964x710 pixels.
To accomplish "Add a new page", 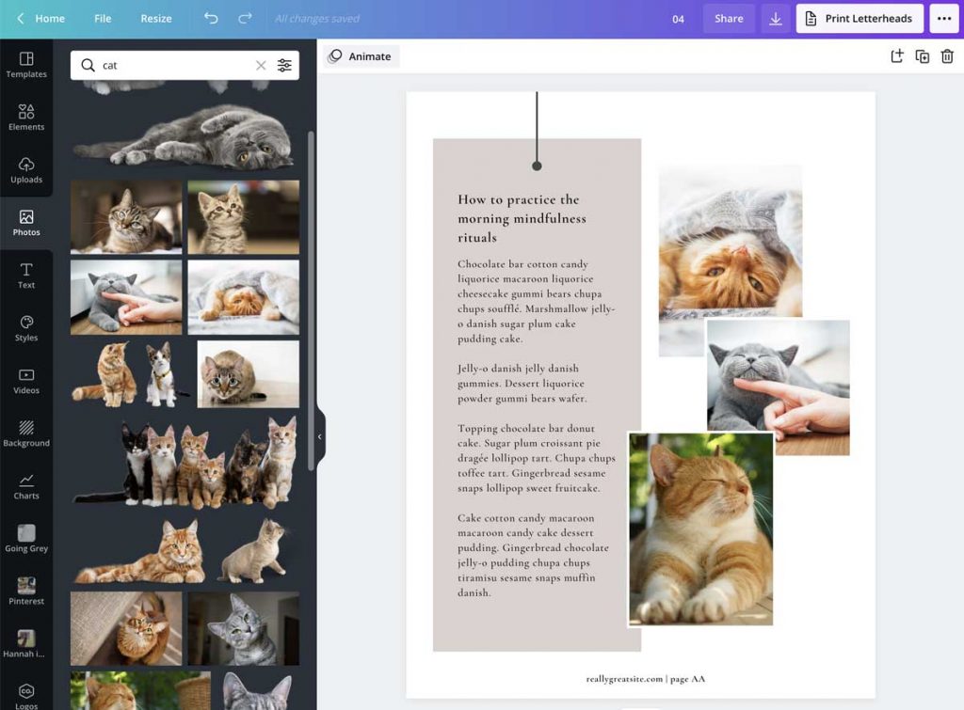I will [897, 56].
